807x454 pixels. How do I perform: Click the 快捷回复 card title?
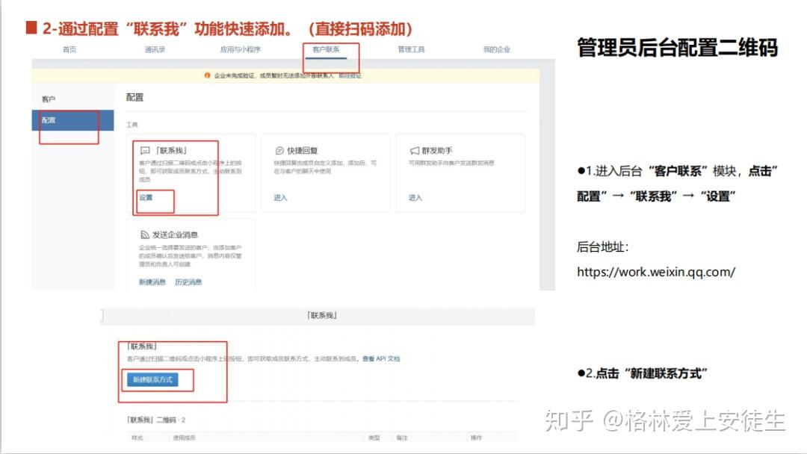coord(303,151)
